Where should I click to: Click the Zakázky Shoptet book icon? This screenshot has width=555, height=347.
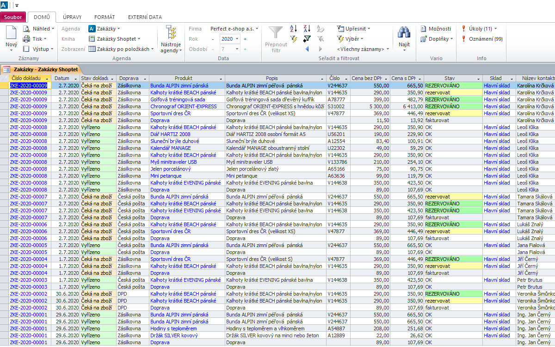click(x=92, y=39)
